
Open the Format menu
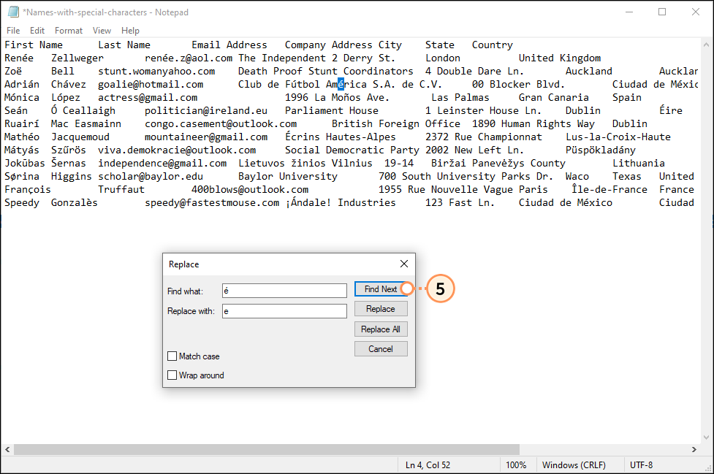pyautogui.click(x=69, y=31)
